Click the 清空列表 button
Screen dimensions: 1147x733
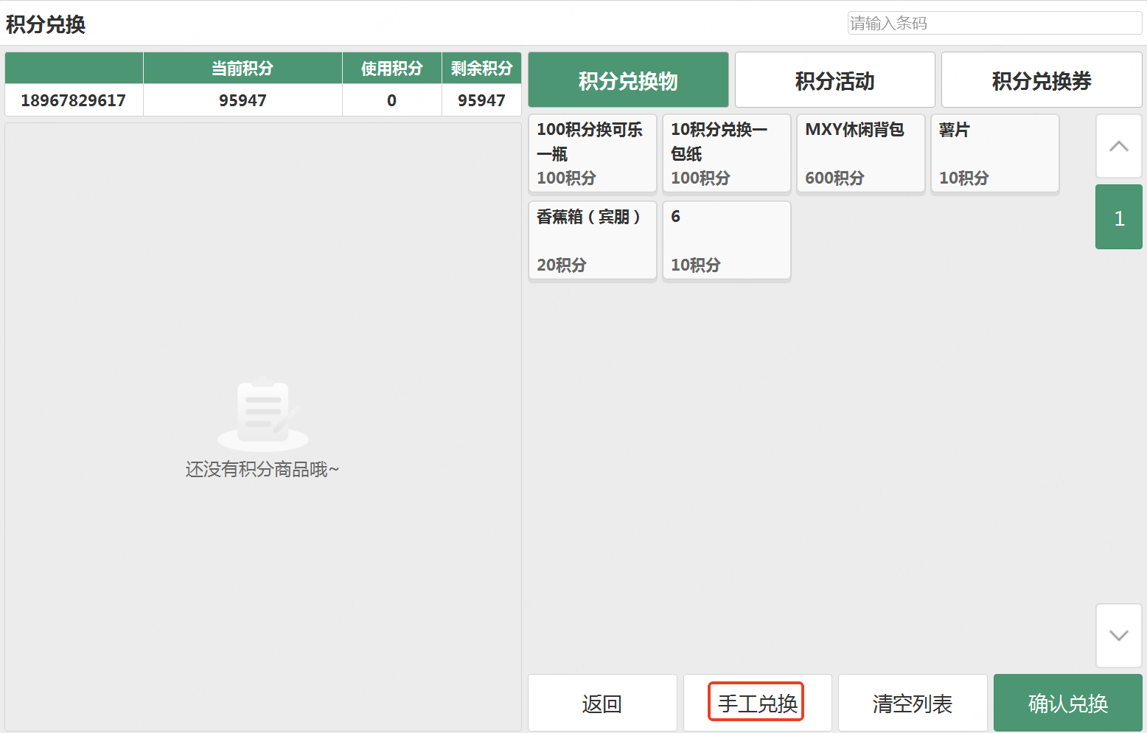tap(913, 704)
